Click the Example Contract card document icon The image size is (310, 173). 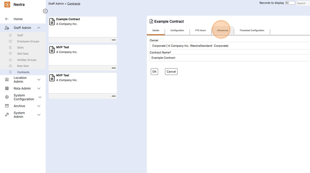point(52,22)
